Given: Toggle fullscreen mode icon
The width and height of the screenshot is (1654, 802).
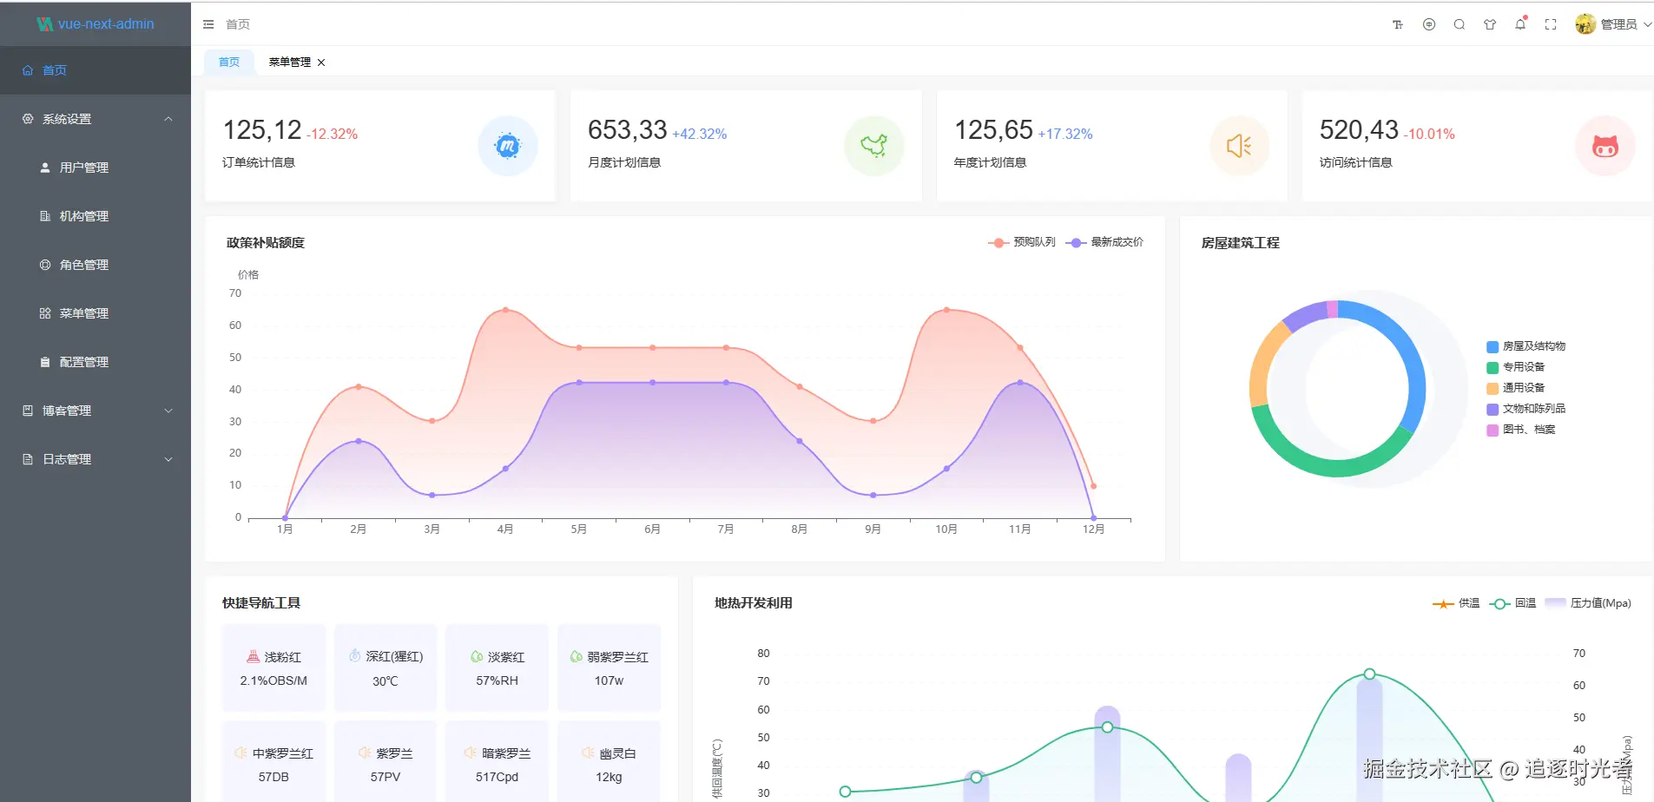Looking at the screenshot, I should coord(1551,24).
